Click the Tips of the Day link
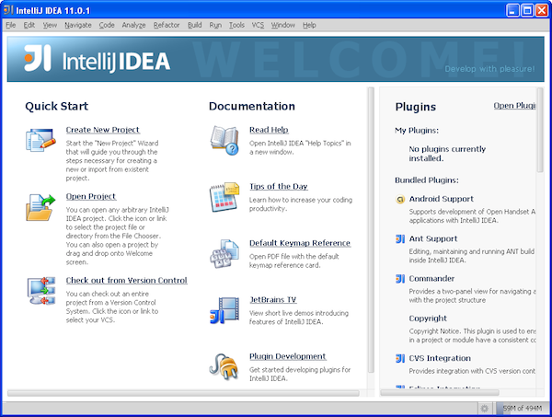This screenshot has width=552, height=417. (279, 187)
